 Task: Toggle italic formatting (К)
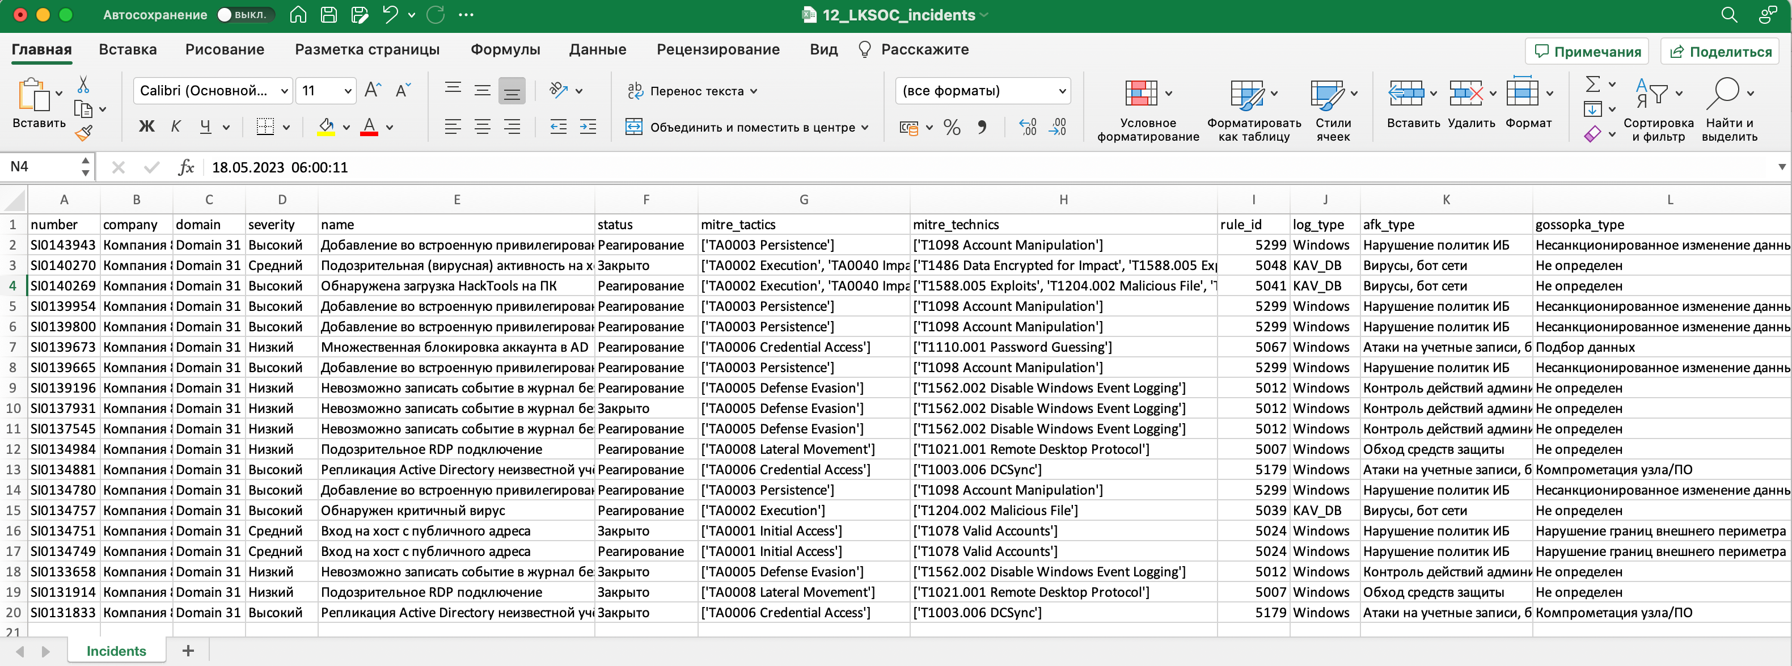[x=176, y=127]
